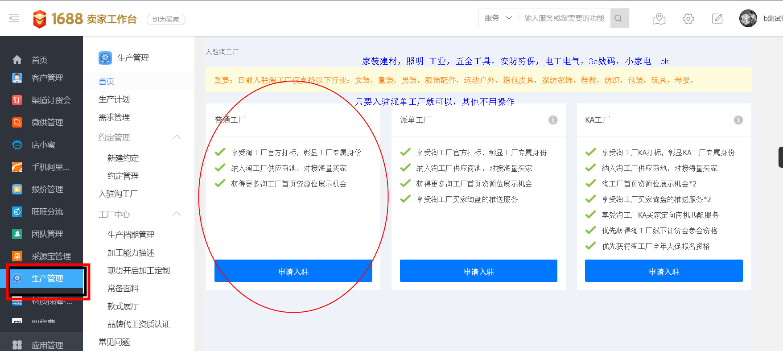Open the settings gear icon in header

[688, 19]
